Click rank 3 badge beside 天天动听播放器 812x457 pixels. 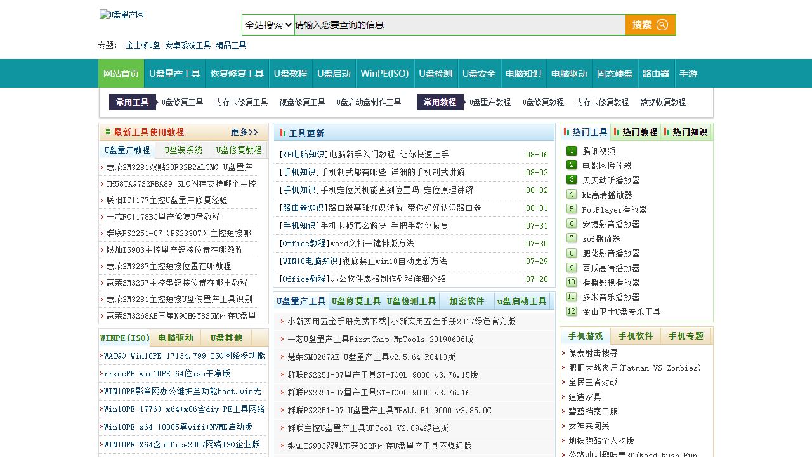click(572, 180)
